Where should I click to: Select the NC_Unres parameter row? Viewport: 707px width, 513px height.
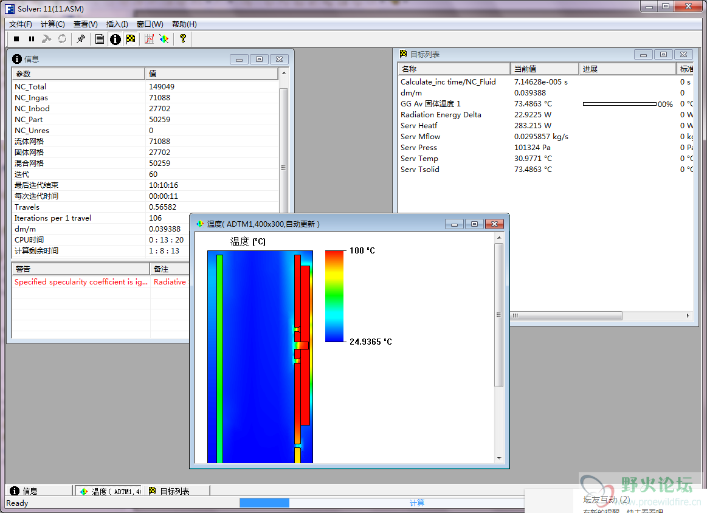(x=145, y=130)
